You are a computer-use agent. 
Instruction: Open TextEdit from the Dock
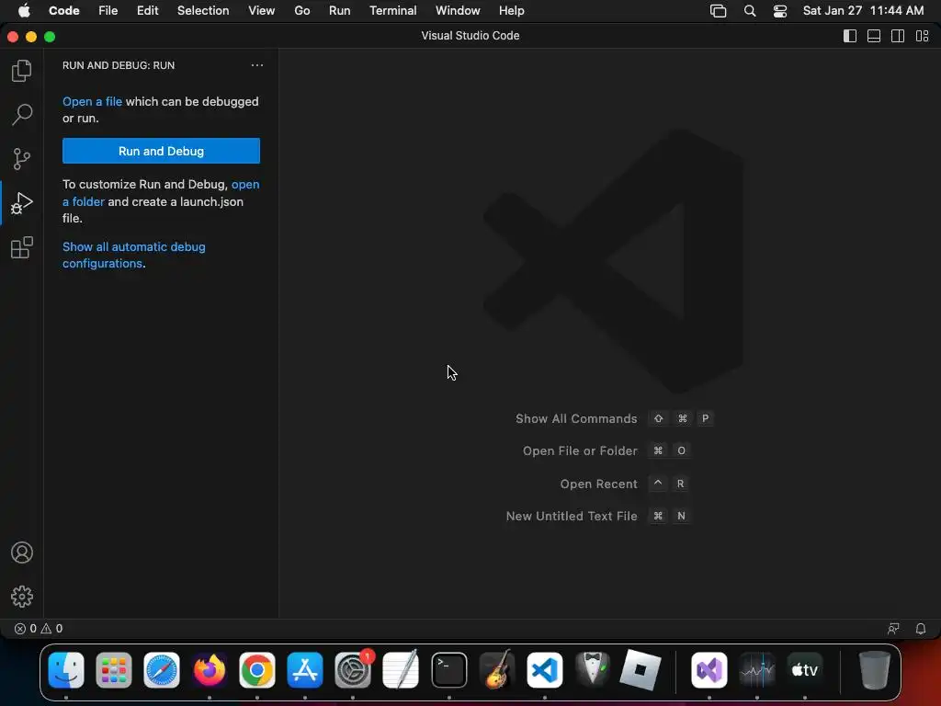(x=401, y=669)
